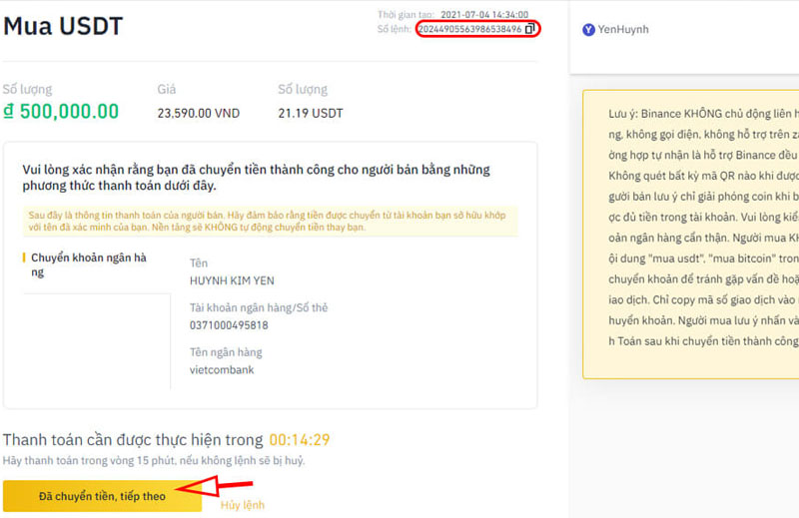Cancel the order via 'Hủy lệnh' link
This screenshot has width=799, height=518.
point(243,505)
